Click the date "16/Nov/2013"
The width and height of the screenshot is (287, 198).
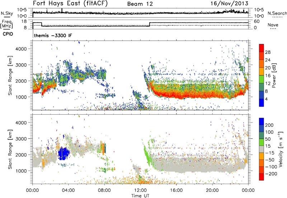click(229, 4)
